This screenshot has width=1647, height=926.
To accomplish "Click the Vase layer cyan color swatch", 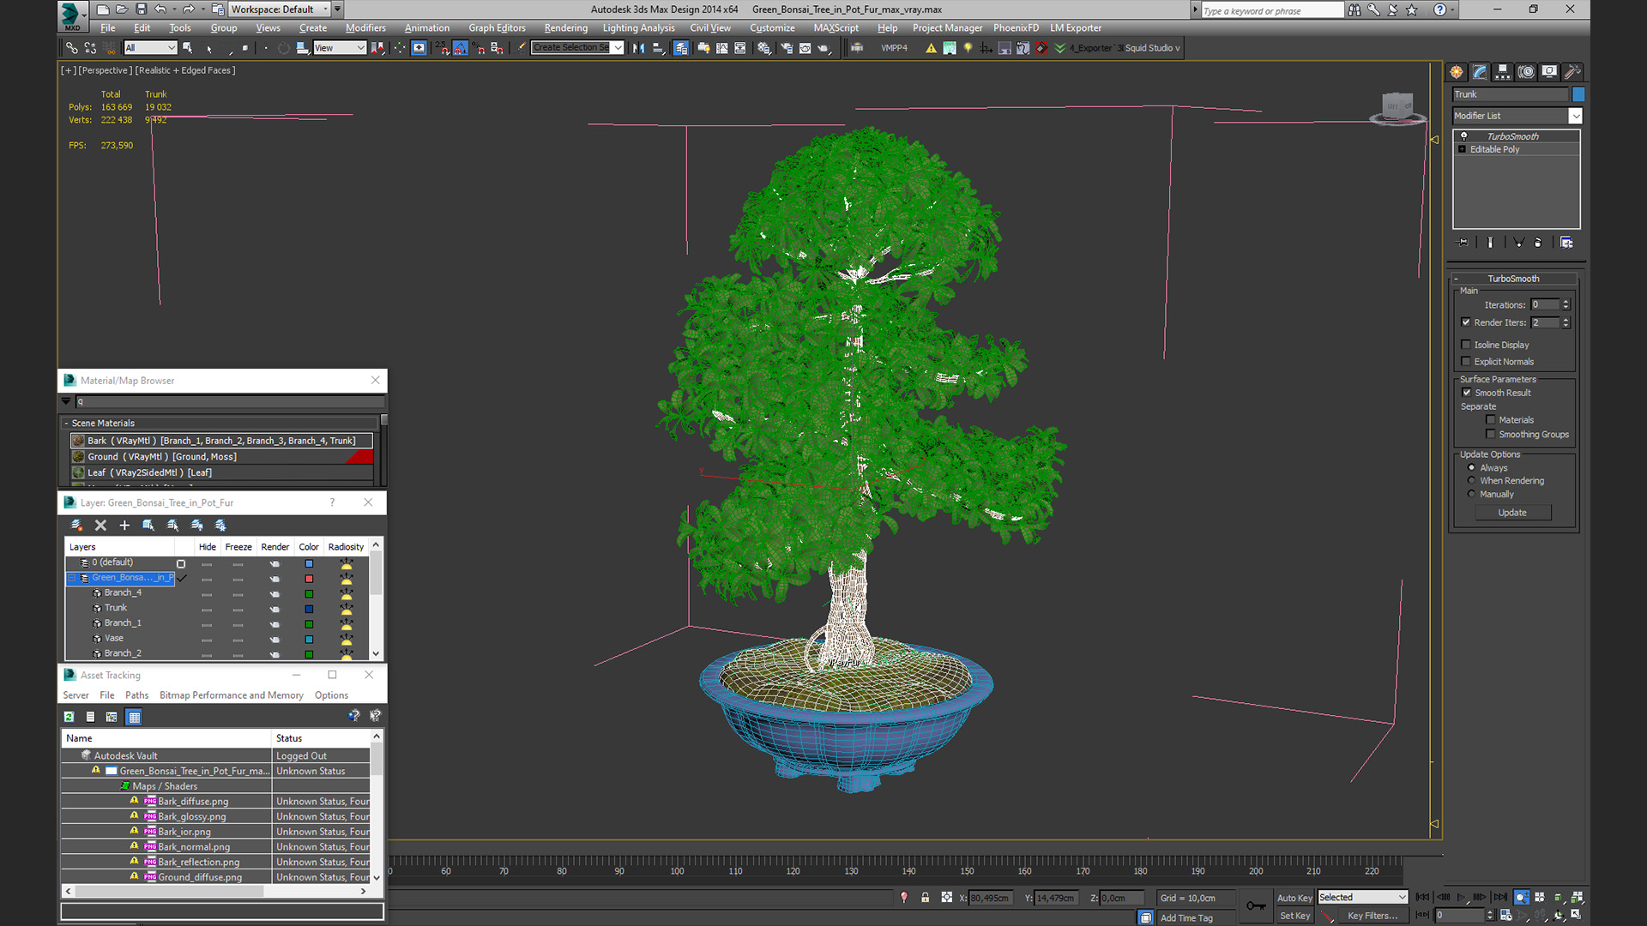I will click(x=309, y=640).
